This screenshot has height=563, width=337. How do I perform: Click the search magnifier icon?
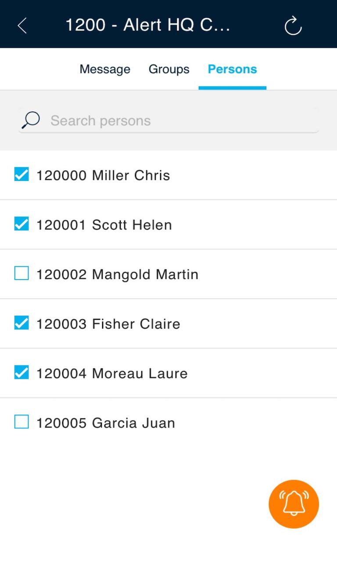click(31, 120)
